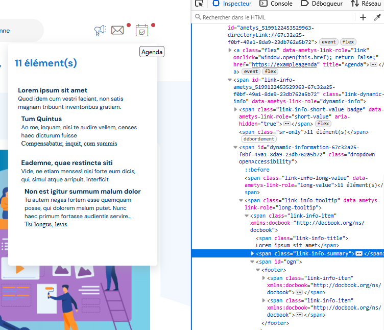The image size is (384, 330).
Task: Expand ellipsis in link-info-summary span
Action: [359, 254]
